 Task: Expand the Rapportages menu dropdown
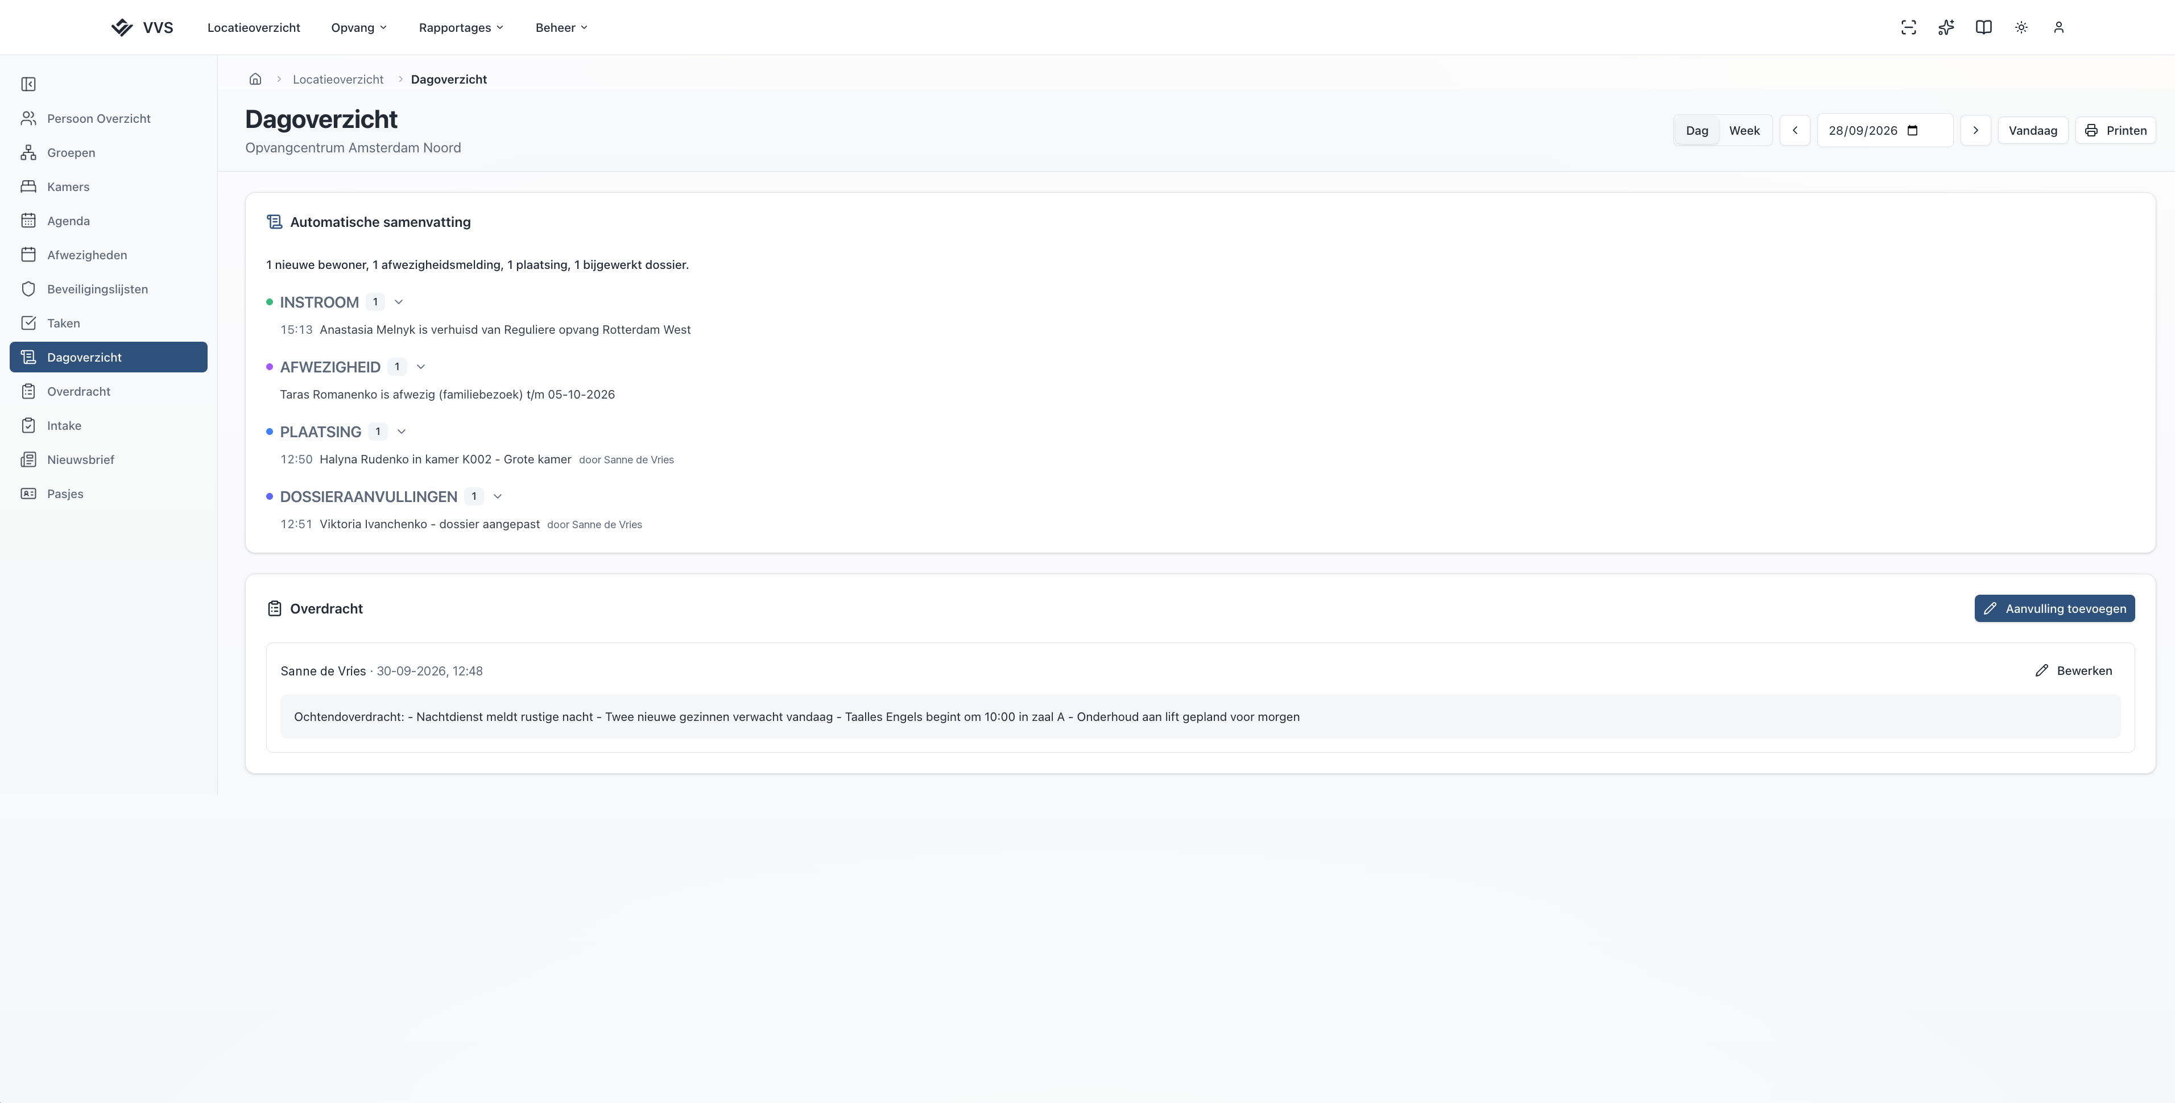461,28
